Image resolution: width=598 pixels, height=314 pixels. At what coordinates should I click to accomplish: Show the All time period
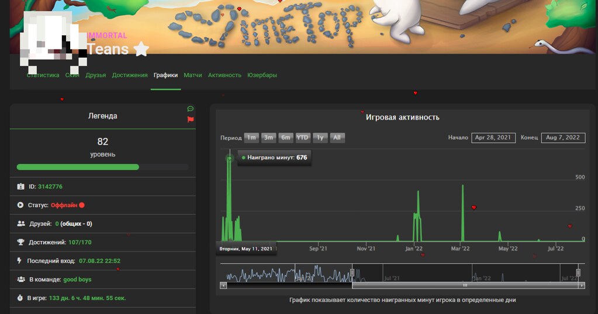pyautogui.click(x=337, y=138)
